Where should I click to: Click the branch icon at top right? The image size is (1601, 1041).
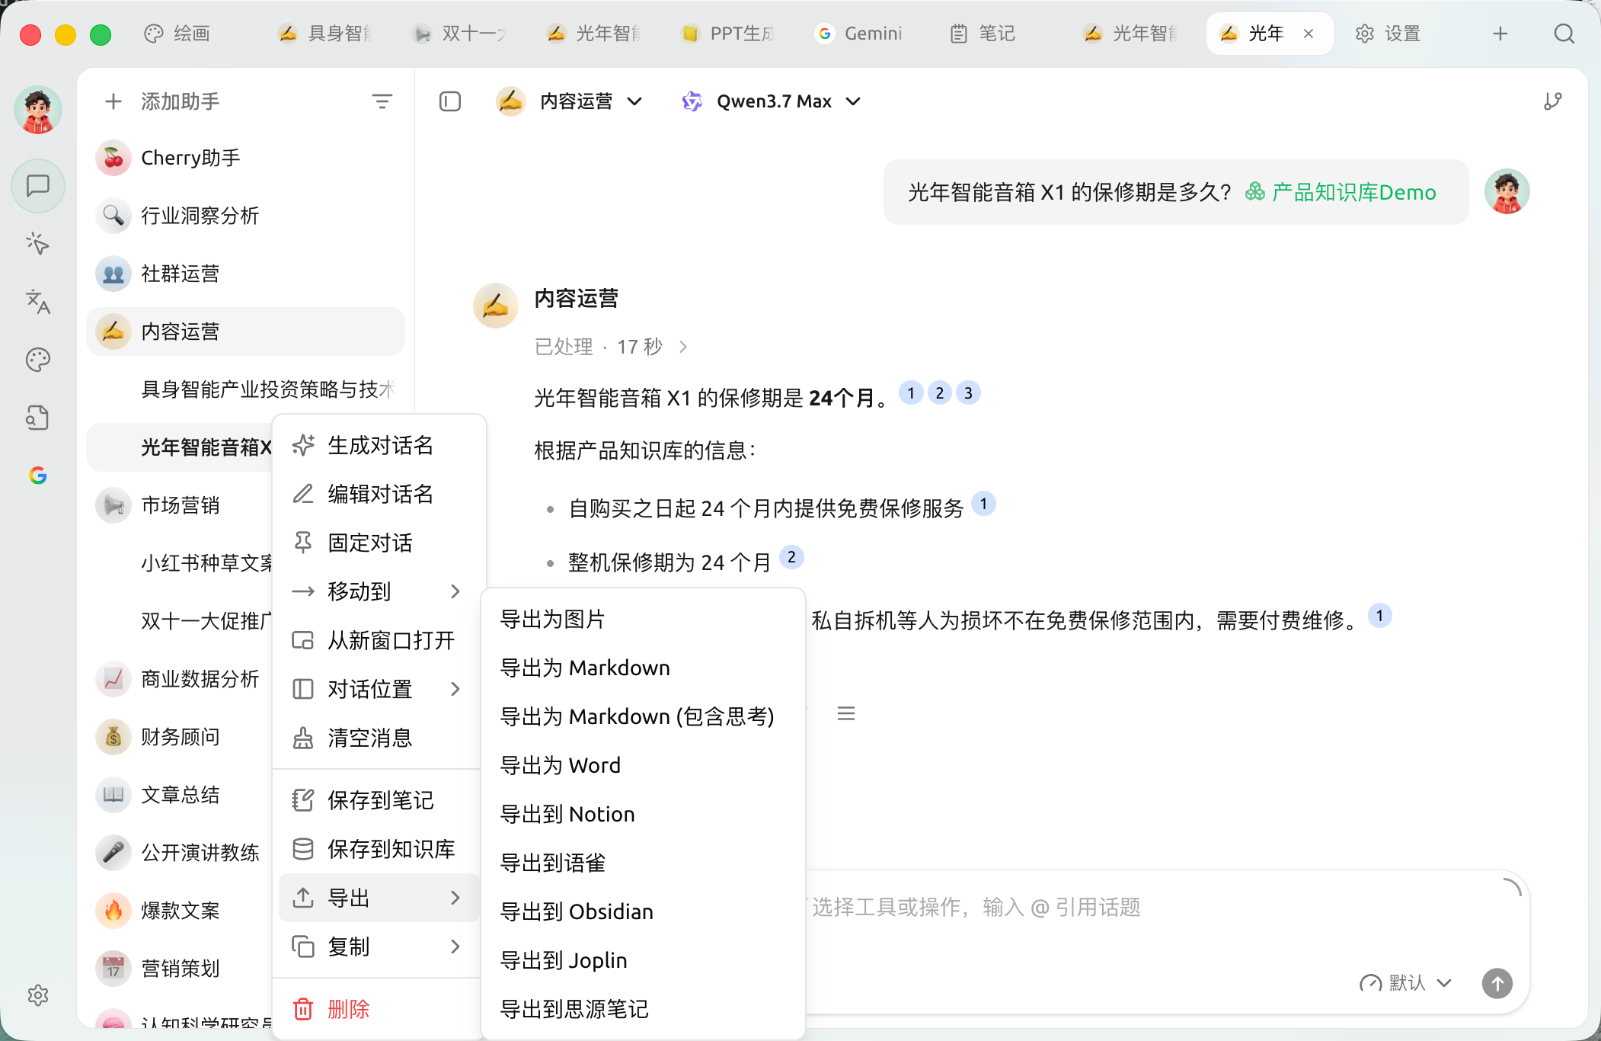[x=1553, y=101]
